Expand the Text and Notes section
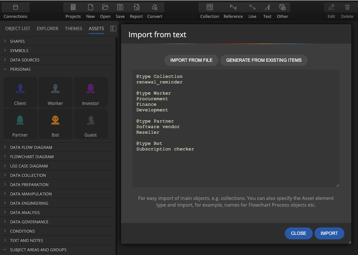The width and height of the screenshot is (358, 255). pos(57,240)
